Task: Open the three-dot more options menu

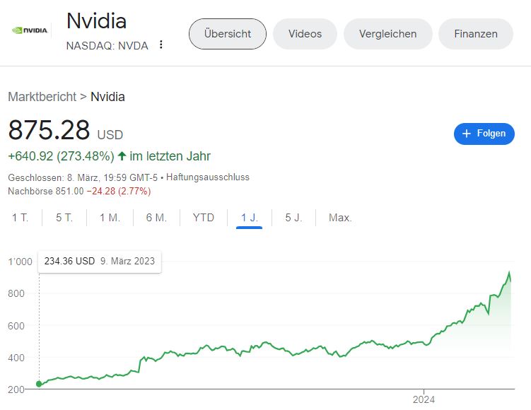Action: [x=161, y=45]
